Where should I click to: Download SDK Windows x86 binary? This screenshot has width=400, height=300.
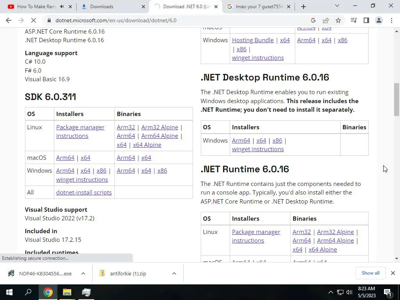[x=162, y=170]
